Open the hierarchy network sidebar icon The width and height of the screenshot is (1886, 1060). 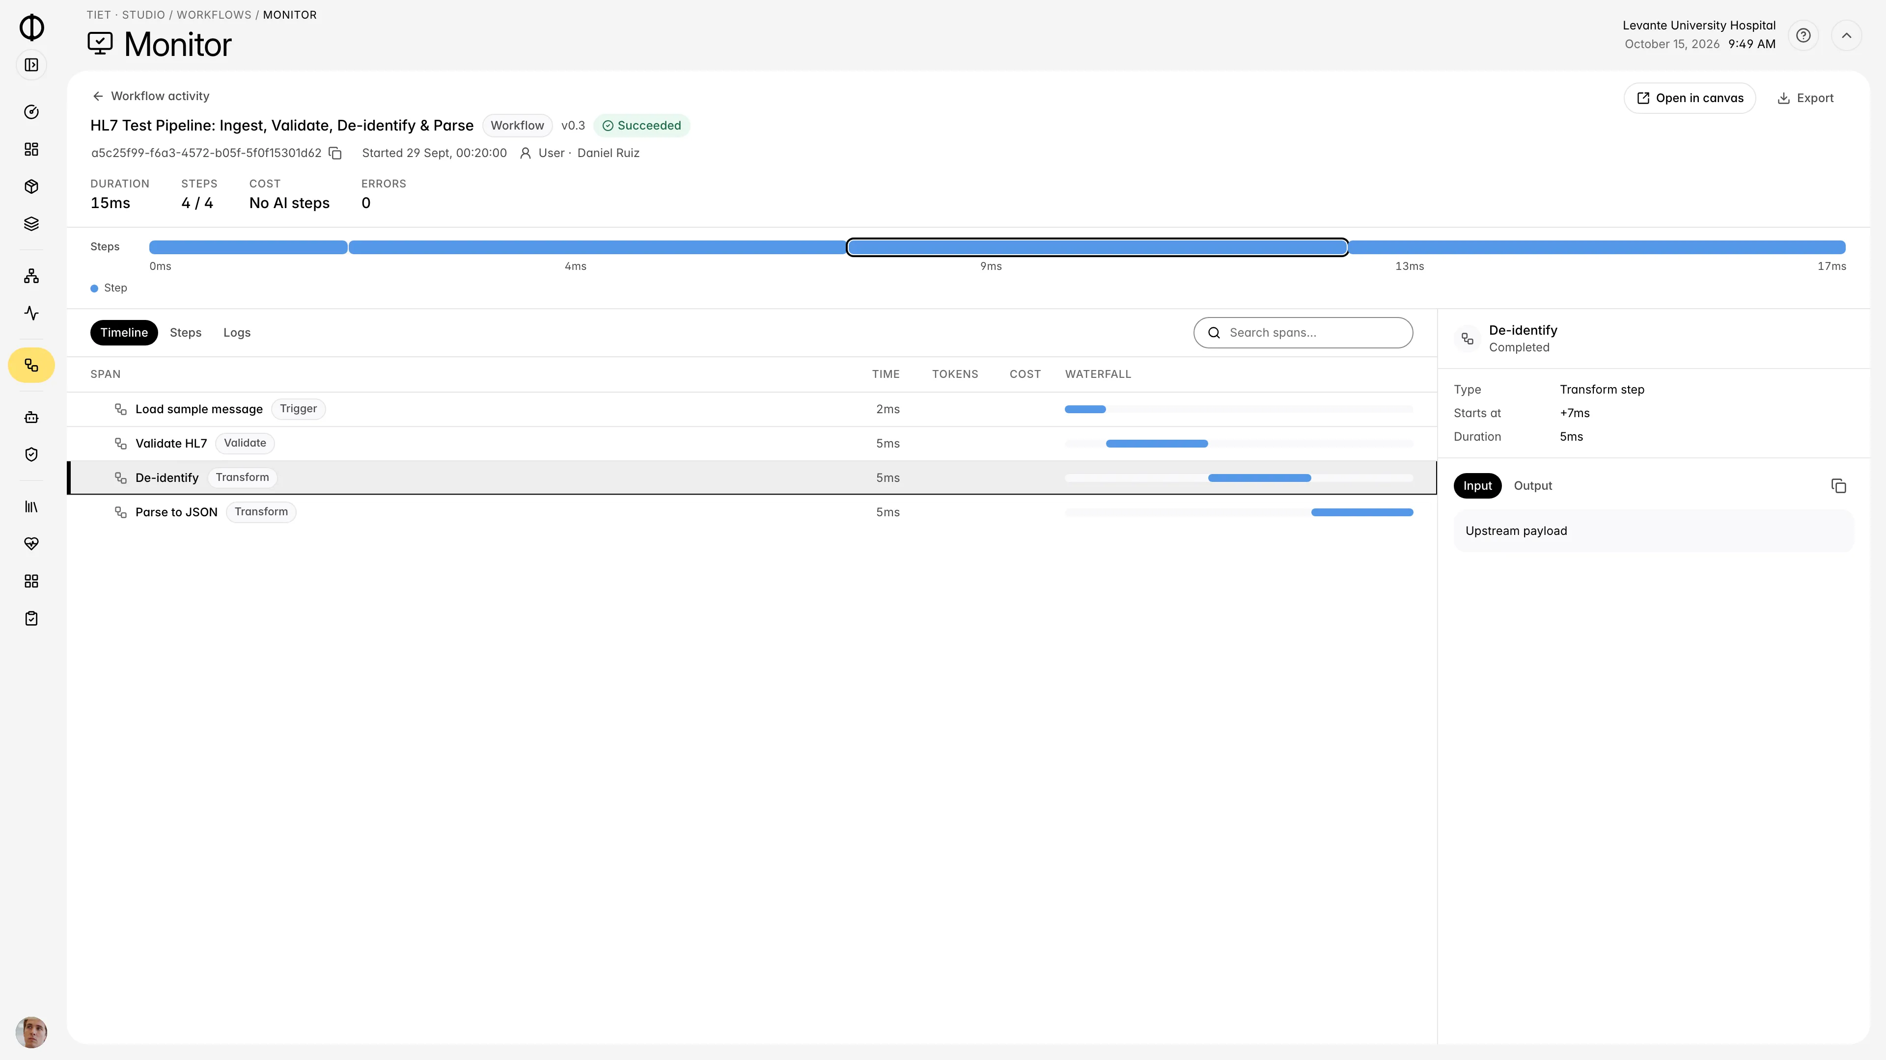point(31,276)
